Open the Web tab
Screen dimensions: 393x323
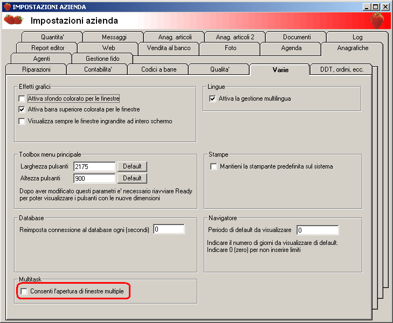pos(108,48)
